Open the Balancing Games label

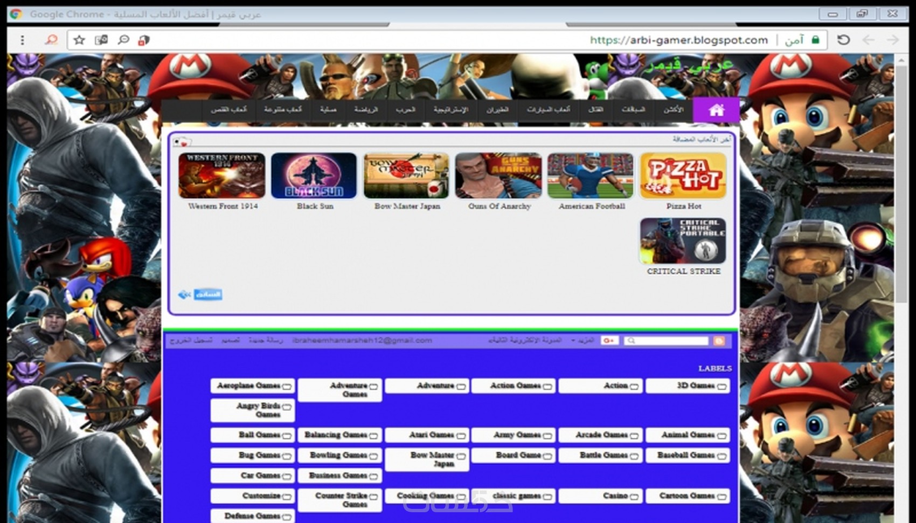click(x=339, y=435)
